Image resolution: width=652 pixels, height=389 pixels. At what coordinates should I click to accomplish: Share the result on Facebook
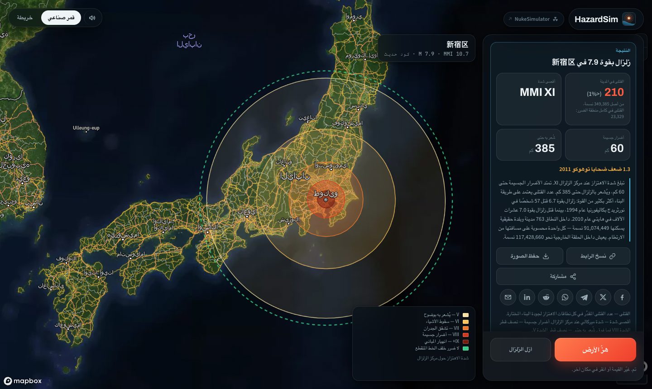[x=622, y=297]
